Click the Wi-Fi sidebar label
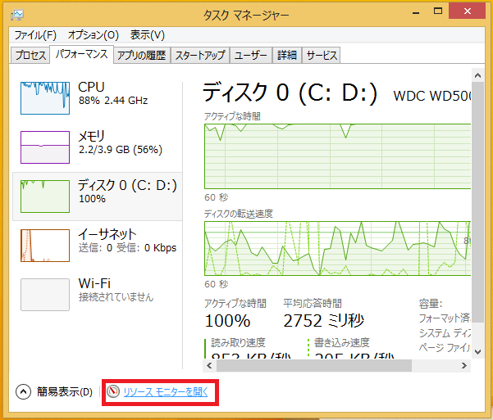 [x=94, y=283]
